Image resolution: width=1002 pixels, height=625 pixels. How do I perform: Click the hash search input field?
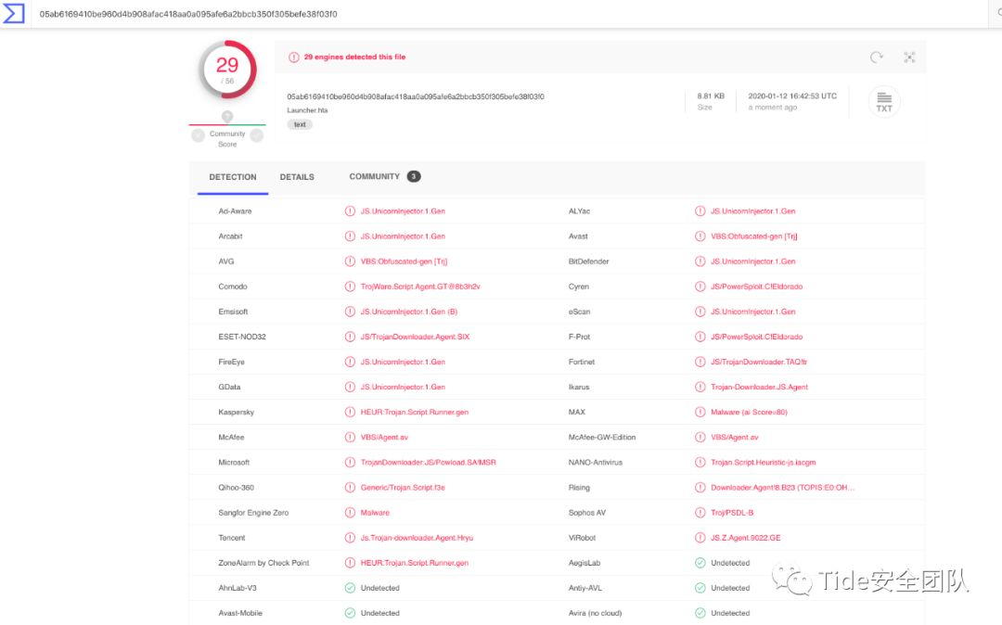coord(511,14)
